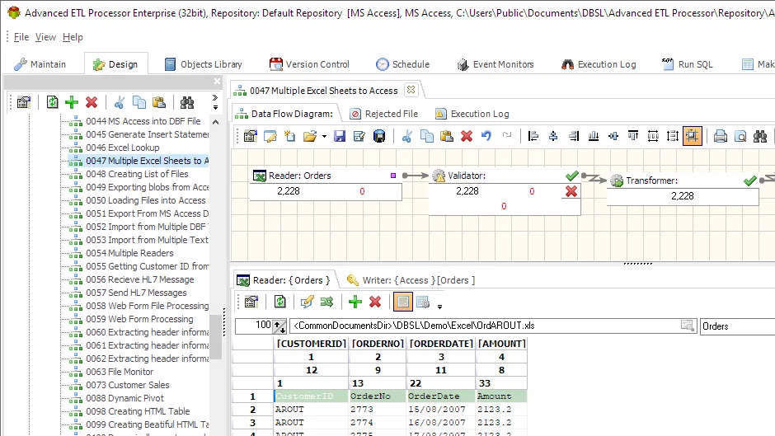
Task: Open dropdown arrow next to open-folder icon
Action: 324,137
